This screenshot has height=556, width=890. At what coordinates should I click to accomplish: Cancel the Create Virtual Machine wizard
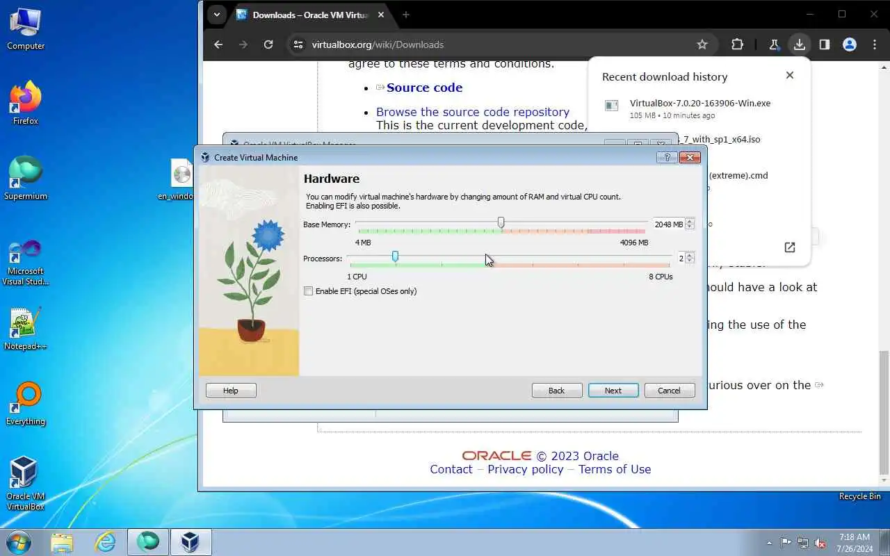[x=670, y=391]
